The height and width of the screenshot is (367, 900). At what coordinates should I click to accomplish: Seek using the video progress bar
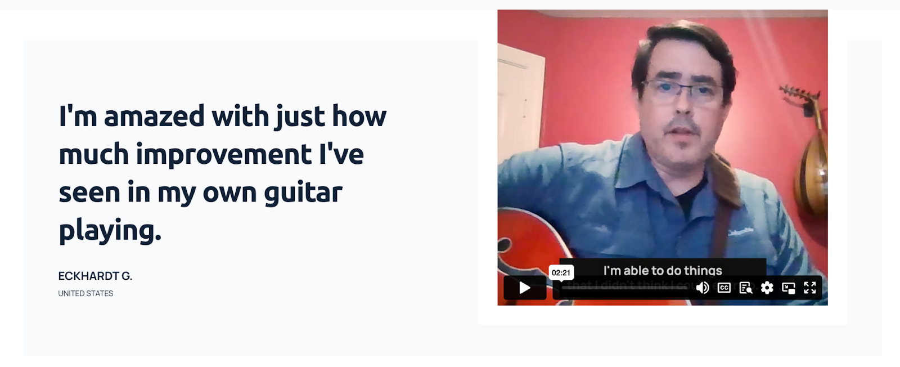click(624, 288)
